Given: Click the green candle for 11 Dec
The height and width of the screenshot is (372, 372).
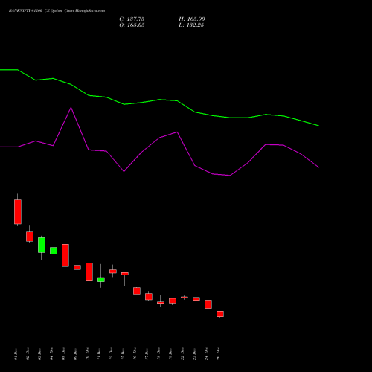Looking at the screenshot, I should (x=101, y=280).
